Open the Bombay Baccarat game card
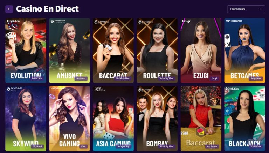 [113, 51]
